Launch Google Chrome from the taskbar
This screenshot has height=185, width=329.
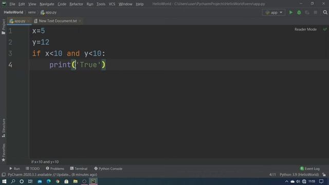click(58, 181)
